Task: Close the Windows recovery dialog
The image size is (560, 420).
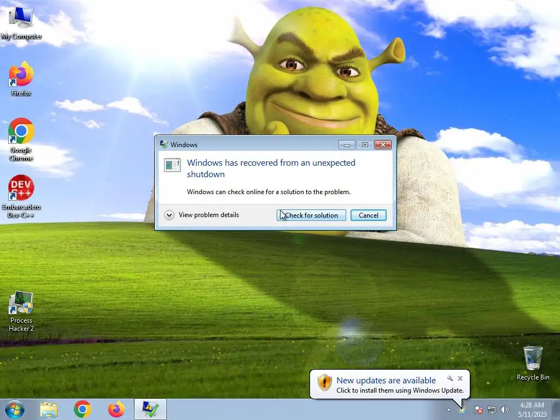Action: 383,144
